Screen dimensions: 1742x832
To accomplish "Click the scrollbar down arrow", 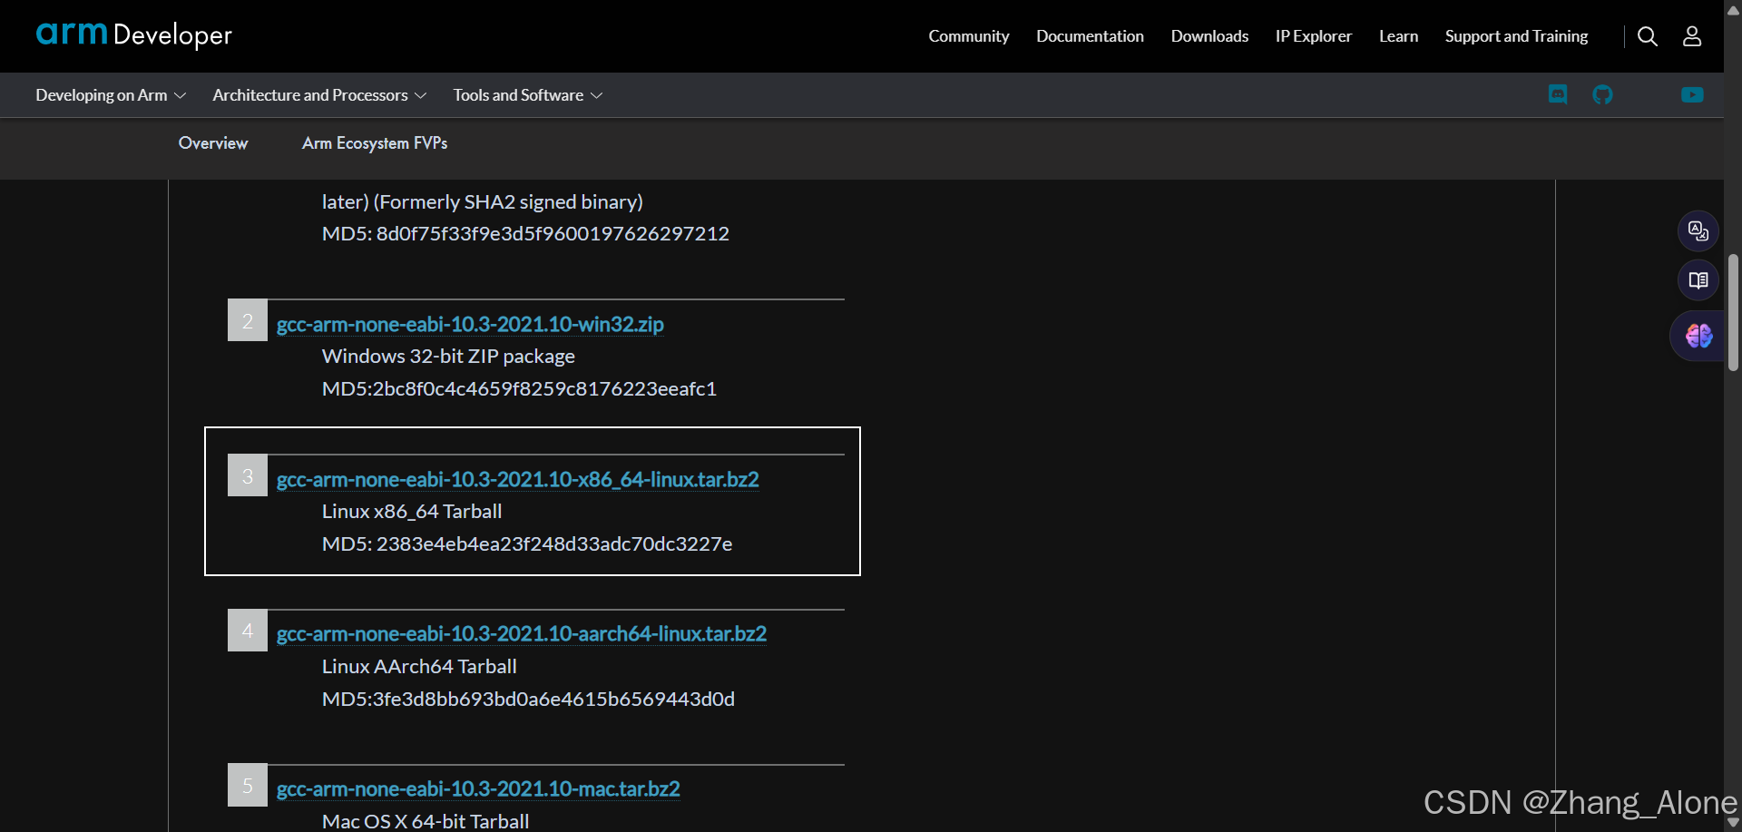I will click(1733, 823).
